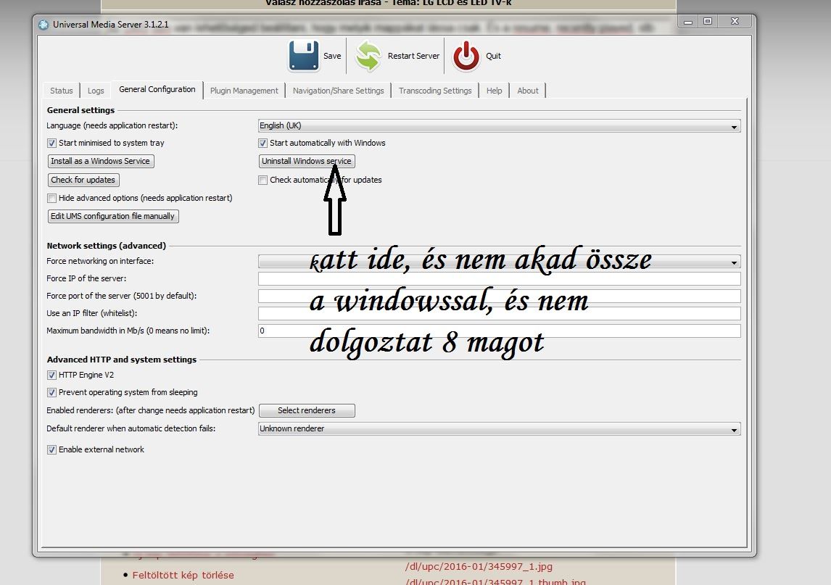Click the Restart Server label
This screenshot has width=831, height=585.
tap(413, 56)
